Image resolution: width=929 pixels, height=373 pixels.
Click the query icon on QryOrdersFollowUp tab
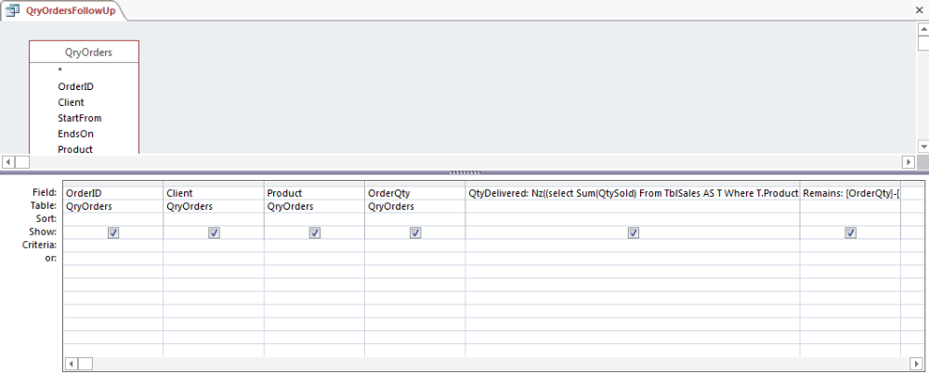14,10
